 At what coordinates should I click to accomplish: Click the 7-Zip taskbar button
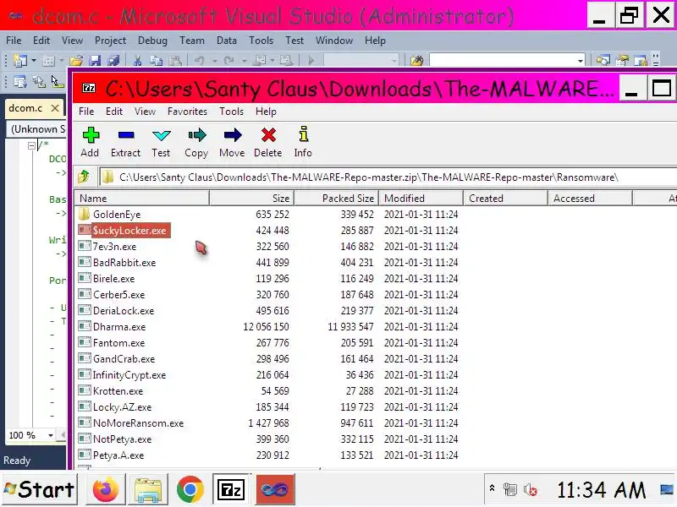tap(231, 490)
